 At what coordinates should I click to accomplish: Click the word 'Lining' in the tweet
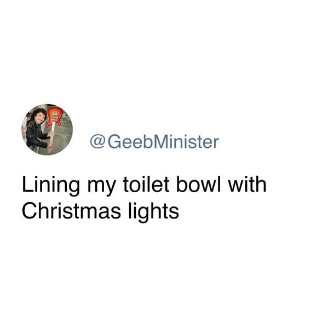[51, 185]
